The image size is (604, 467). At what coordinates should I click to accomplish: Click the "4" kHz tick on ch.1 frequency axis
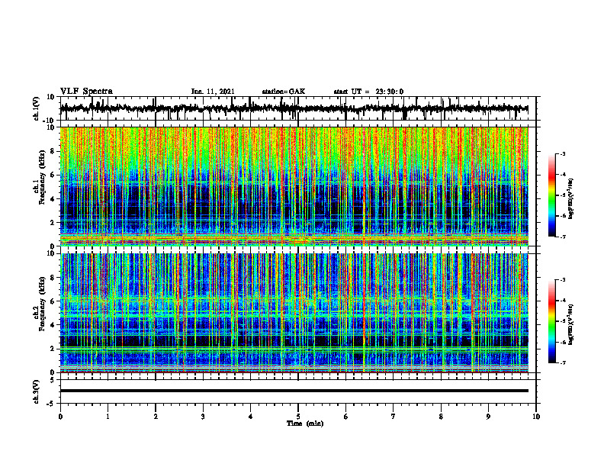click(53, 199)
